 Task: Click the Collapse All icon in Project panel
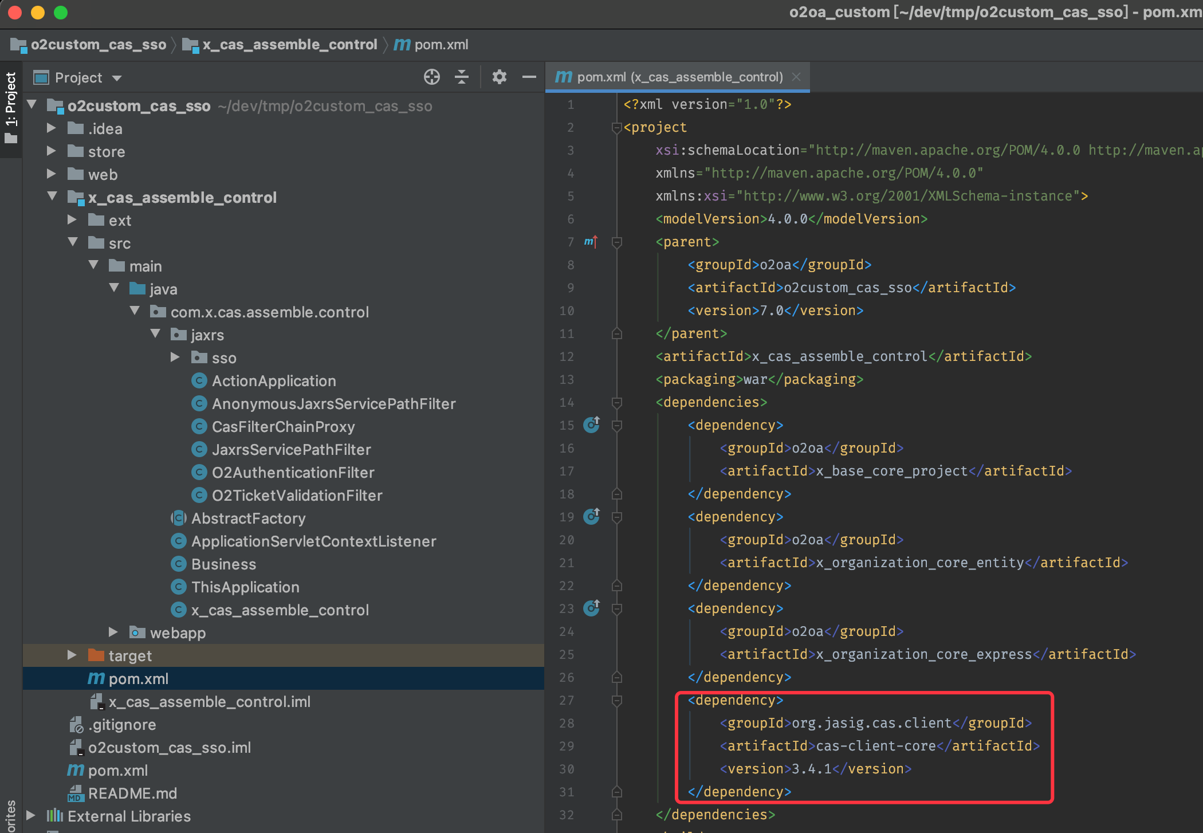click(462, 77)
